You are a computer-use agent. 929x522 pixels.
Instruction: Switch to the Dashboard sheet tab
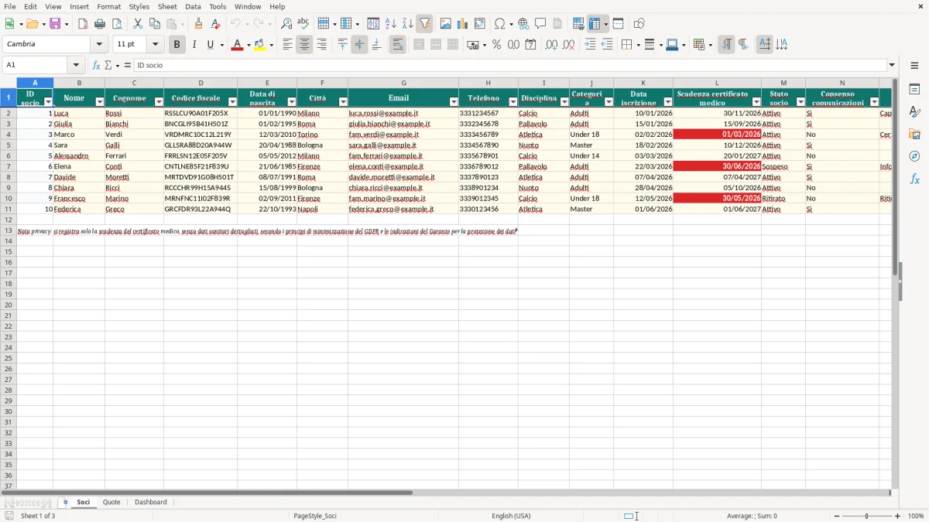150,502
